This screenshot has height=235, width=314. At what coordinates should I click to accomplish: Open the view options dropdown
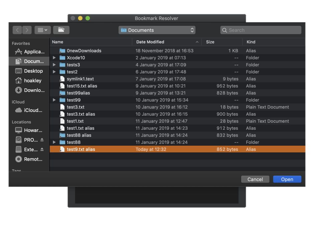[x=42, y=30]
